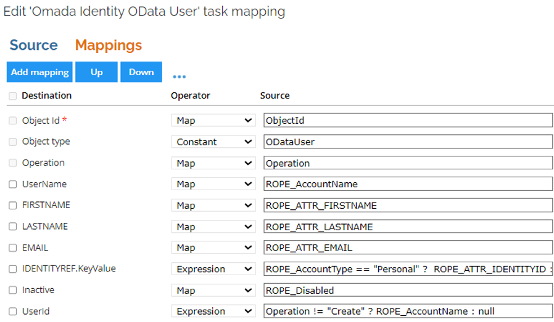
Task: Click the Down button
Action: (x=141, y=72)
